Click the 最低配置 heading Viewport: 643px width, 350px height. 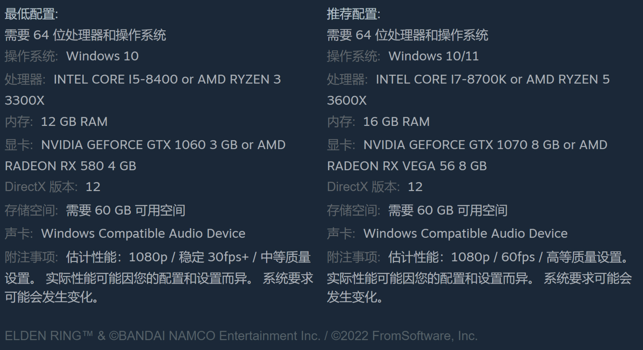coord(31,14)
